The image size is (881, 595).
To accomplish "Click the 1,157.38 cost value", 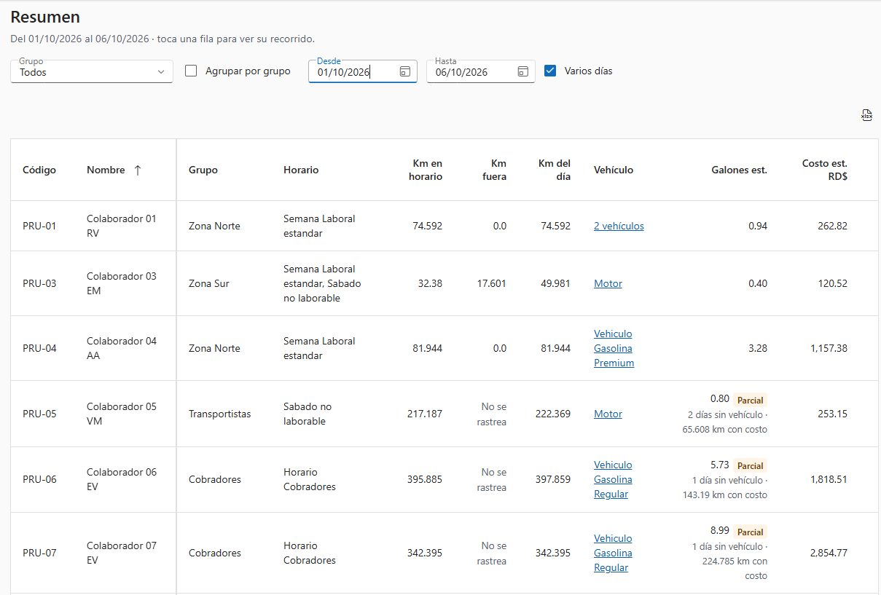I will point(829,348).
